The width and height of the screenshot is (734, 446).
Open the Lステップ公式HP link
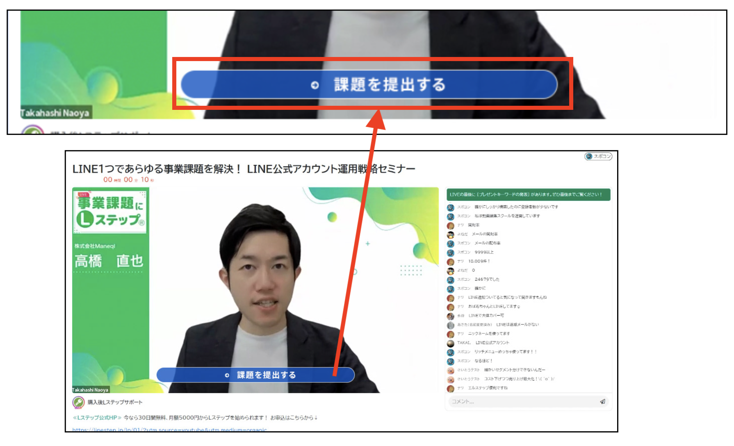(x=97, y=418)
